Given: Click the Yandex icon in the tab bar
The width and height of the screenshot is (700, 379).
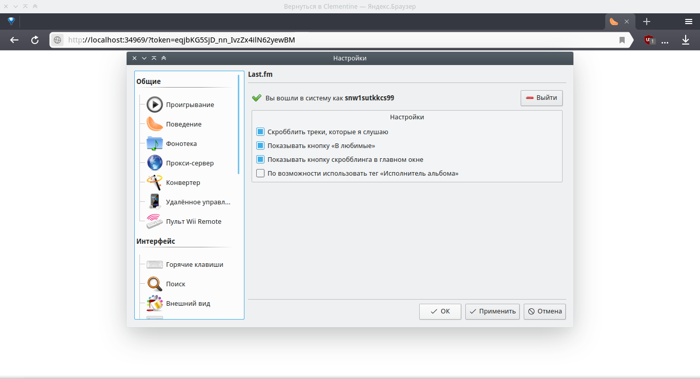Looking at the screenshot, I should 11,22.
